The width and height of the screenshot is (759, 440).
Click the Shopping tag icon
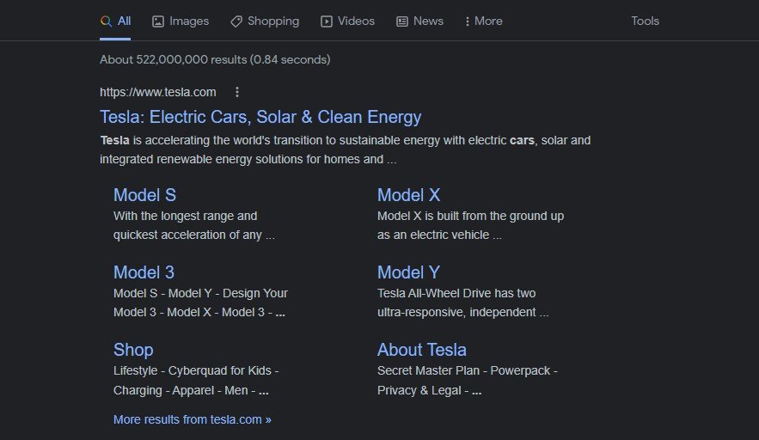(x=236, y=21)
